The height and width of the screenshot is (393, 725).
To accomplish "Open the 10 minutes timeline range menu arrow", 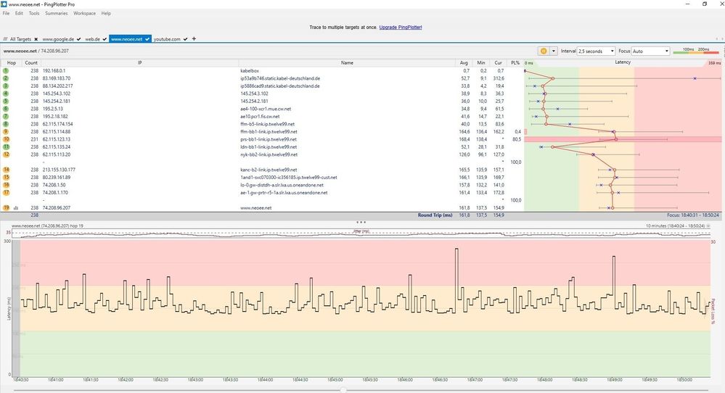I will click(708, 226).
